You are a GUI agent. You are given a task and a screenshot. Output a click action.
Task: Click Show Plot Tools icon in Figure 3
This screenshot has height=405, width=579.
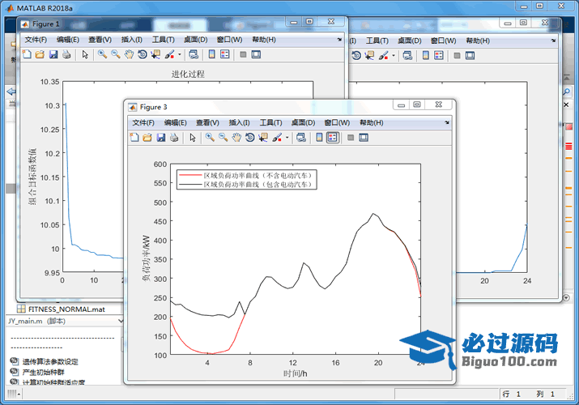tap(364, 138)
